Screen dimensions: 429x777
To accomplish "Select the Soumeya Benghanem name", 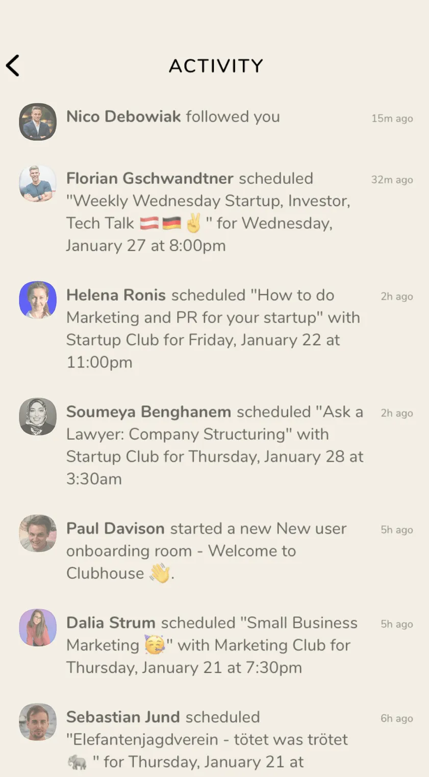I will coord(148,411).
